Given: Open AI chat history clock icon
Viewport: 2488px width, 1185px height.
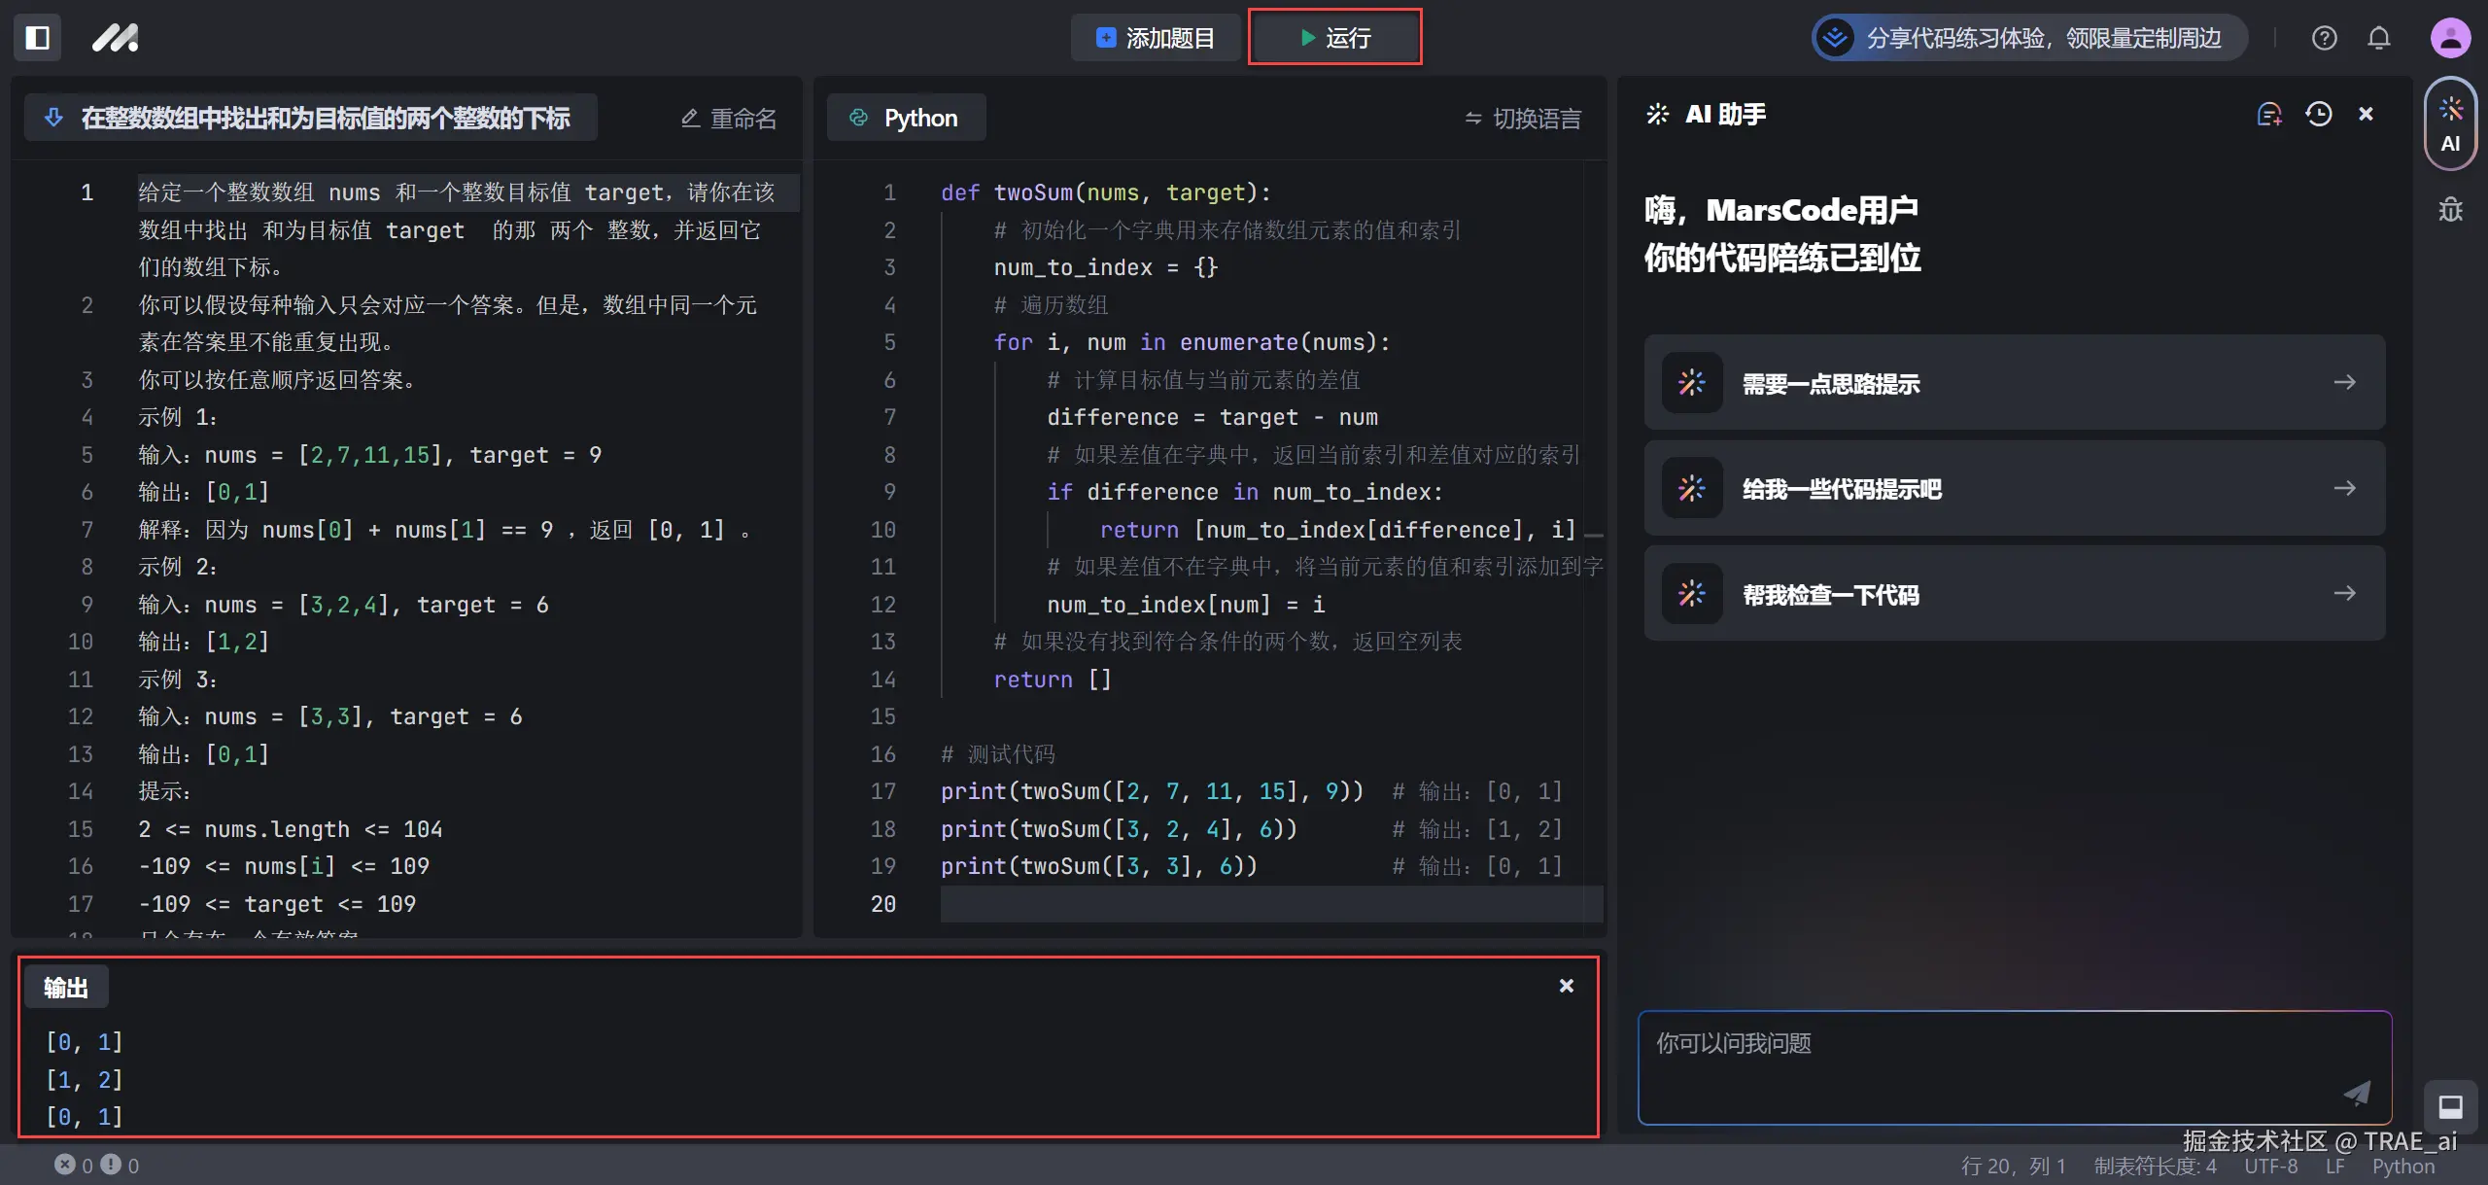Looking at the screenshot, I should coord(2318,115).
